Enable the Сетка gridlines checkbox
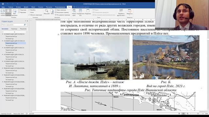 pyautogui.click(x=31, y=12)
